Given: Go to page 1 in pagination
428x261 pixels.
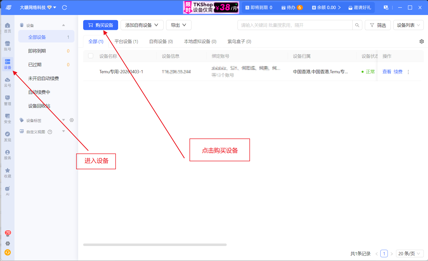Looking at the screenshot, I should pos(384,253).
